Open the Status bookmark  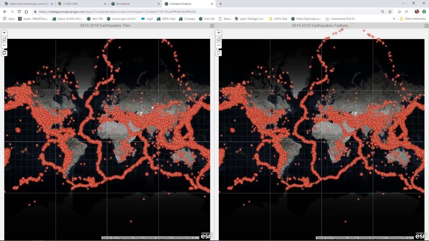pyautogui.click(x=225, y=19)
